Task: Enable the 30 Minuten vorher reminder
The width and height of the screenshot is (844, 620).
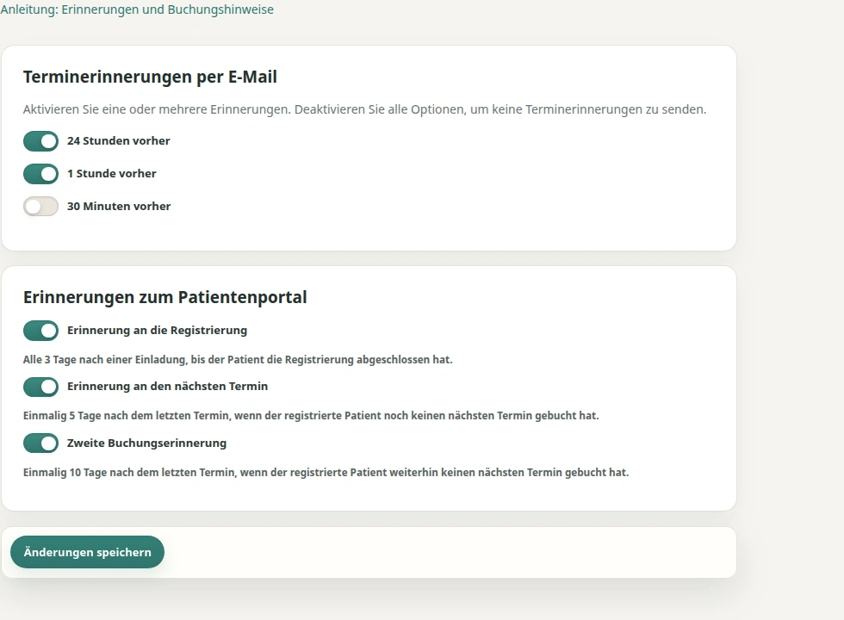Action: 41,207
